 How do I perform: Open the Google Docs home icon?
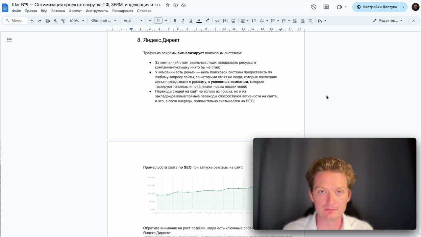5,8
